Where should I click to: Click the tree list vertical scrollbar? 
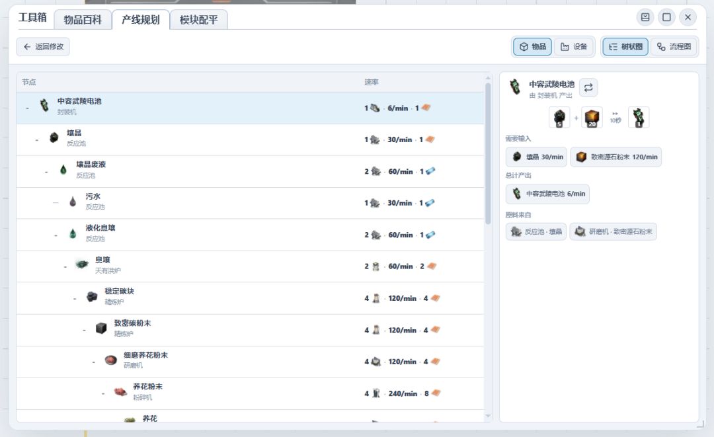point(488,154)
